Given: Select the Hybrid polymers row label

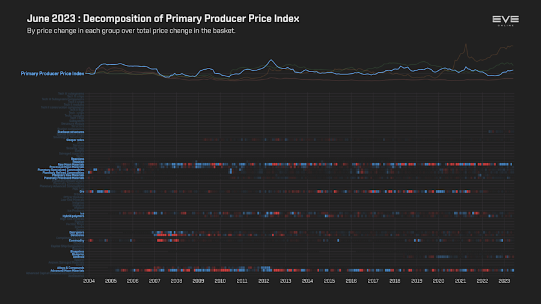Looking at the screenshot, I should [73, 216].
